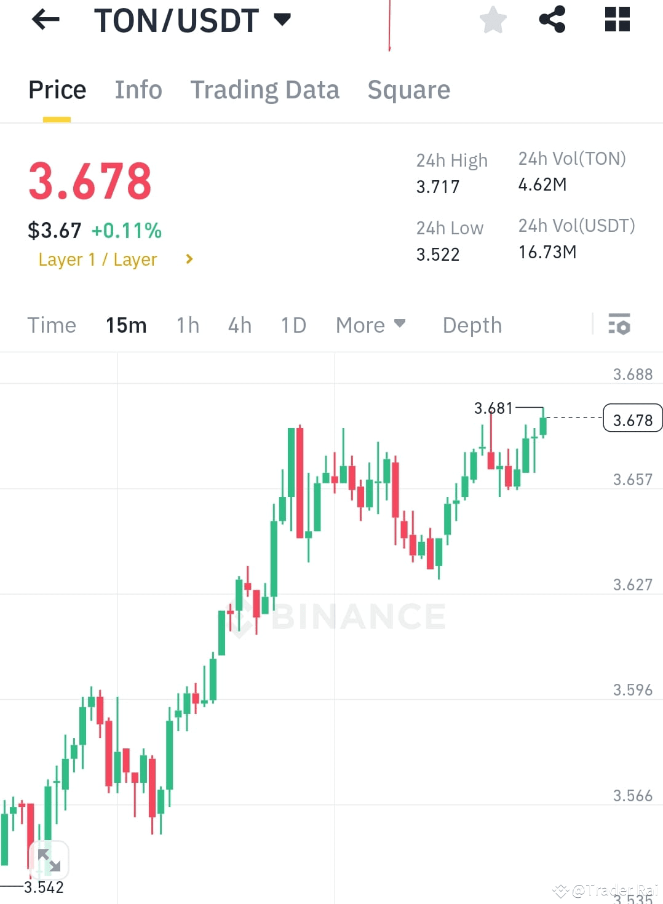The width and height of the screenshot is (663, 904).
Task: Enable the 4h candle interval
Action: click(239, 325)
